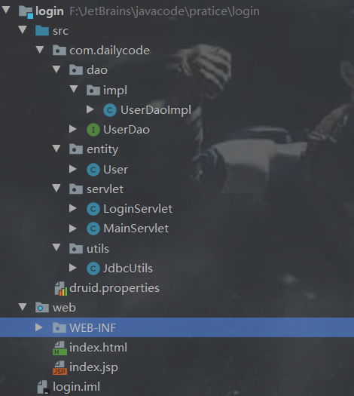The width and height of the screenshot is (354, 396).
Task: Click the green UserDao interface icon
Action: tap(93, 130)
